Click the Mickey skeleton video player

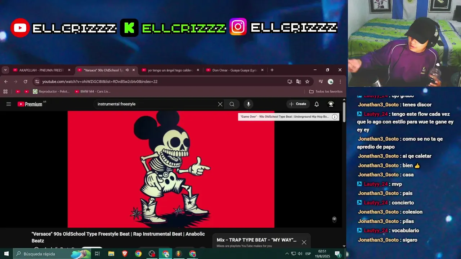pyautogui.click(x=171, y=169)
